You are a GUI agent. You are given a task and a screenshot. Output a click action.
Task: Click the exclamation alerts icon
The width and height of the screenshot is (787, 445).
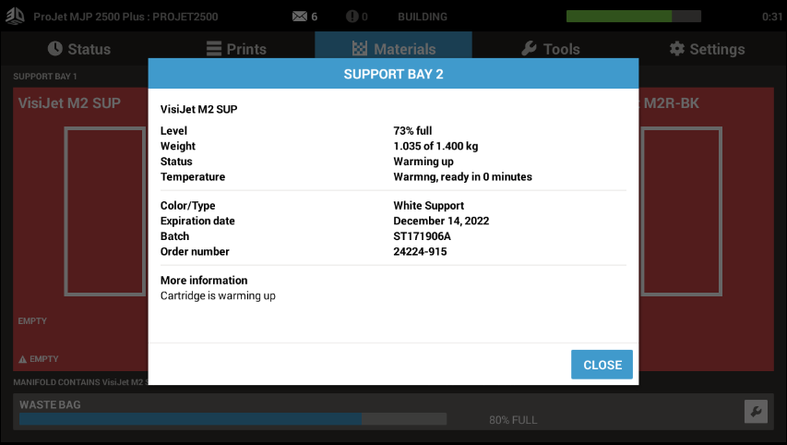tap(352, 17)
